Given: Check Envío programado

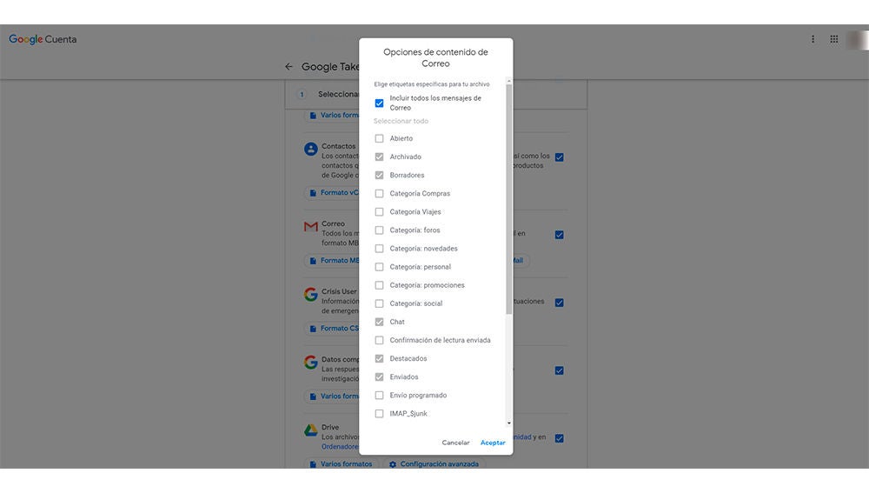Looking at the screenshot, I should pos(379,396).
